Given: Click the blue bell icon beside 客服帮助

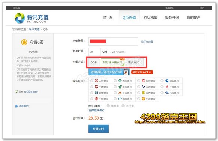Looking at the screenshot, I should click(x=17, y=106).
